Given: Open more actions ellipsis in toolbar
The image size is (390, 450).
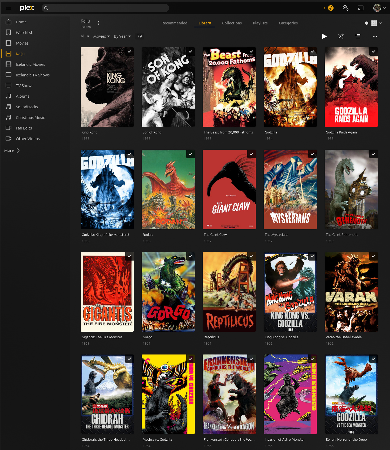Looking at the screenshot, I should pyautogui.click(x=375, y=36).
